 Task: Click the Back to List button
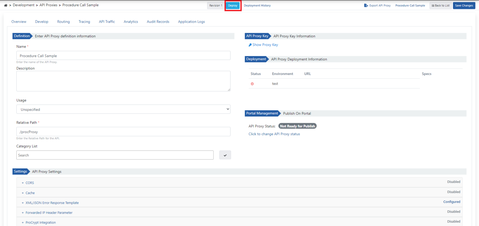point(441,5)
